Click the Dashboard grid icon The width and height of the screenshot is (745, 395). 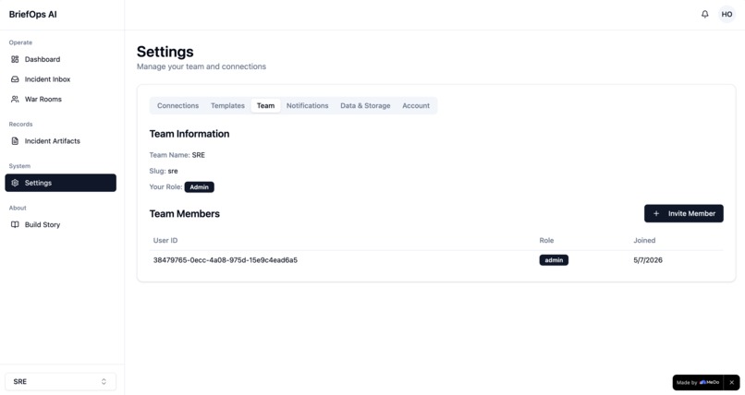click(15, 59)
